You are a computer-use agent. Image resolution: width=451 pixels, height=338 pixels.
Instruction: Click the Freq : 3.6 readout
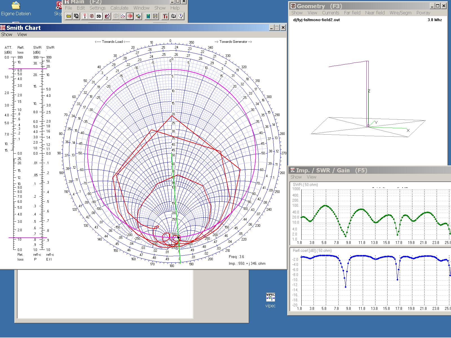(x=236, y=257)
